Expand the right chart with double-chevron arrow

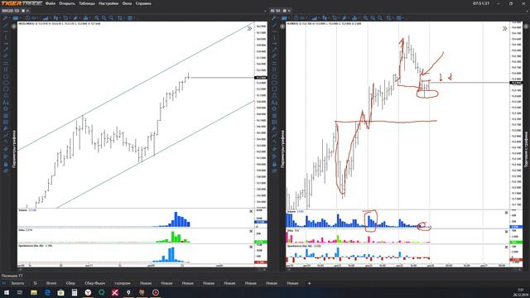(504, 29)
